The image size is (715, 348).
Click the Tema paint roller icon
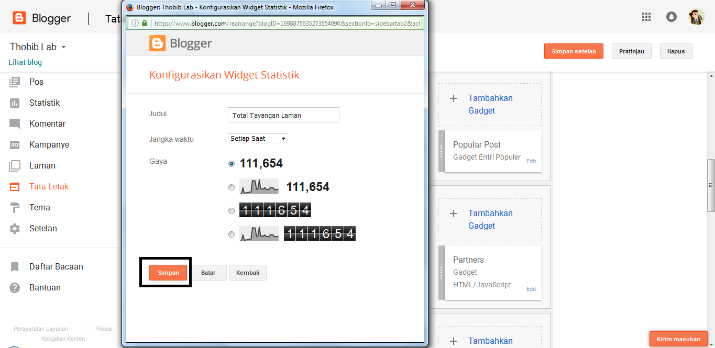tap(15, 207)
